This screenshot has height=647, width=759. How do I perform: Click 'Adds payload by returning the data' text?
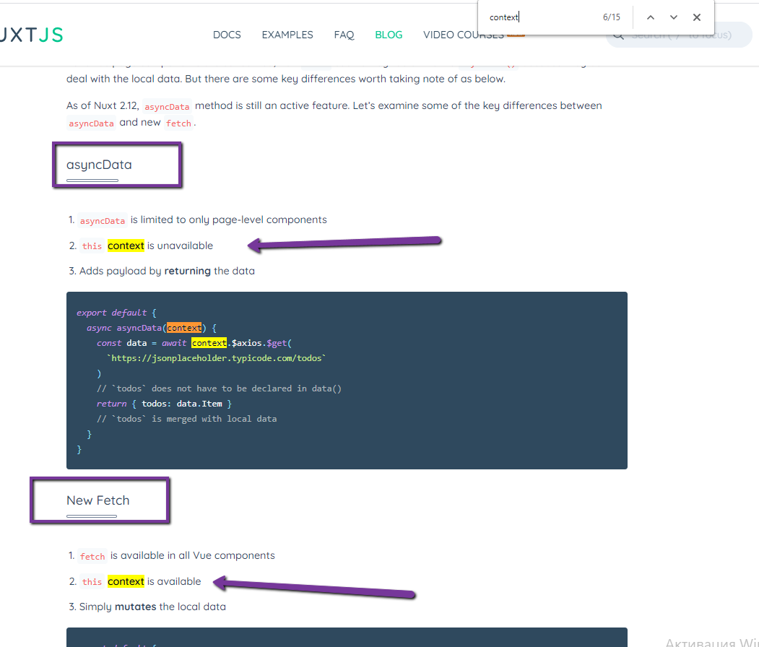pos(167,271)
